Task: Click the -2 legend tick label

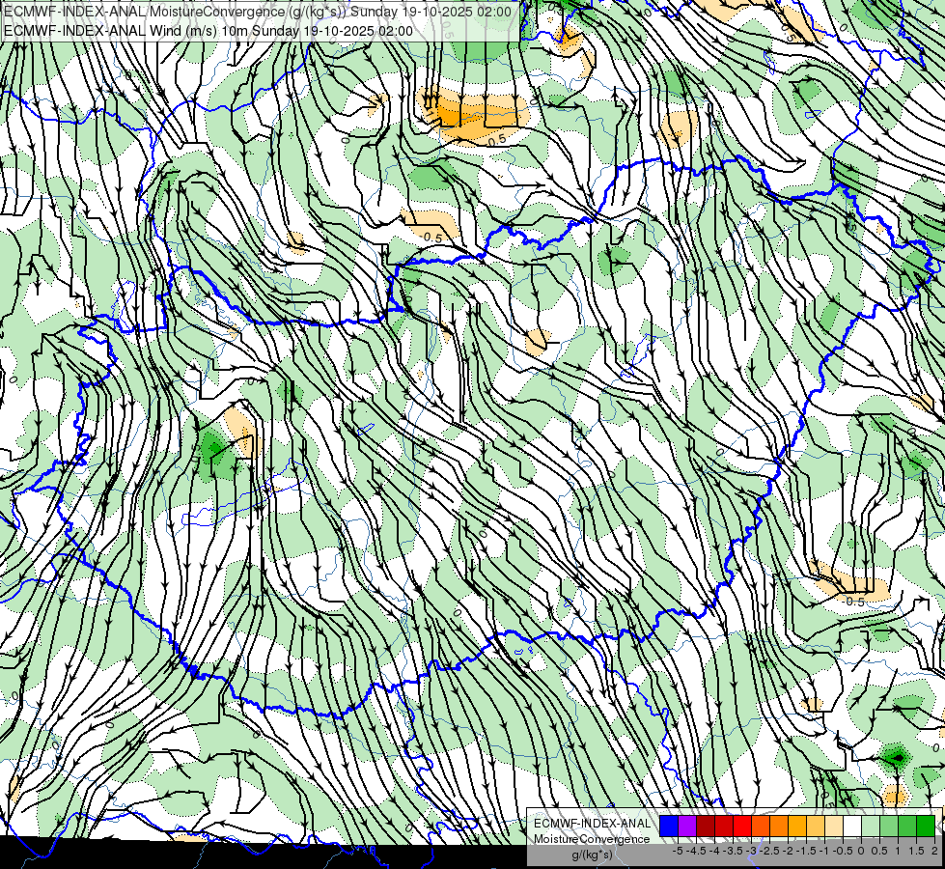Action: coord(788,851)
